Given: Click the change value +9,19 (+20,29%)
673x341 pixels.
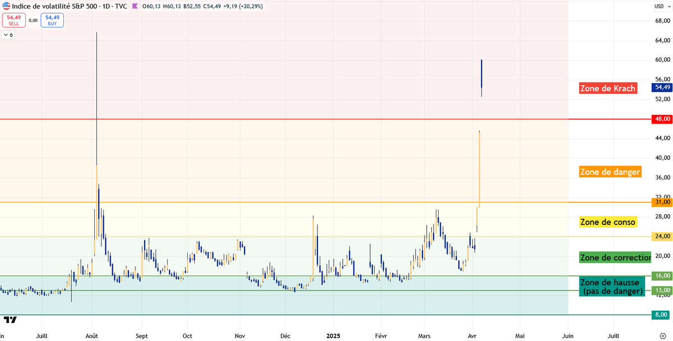Looking at the screenshot, I should pos(242,7).
